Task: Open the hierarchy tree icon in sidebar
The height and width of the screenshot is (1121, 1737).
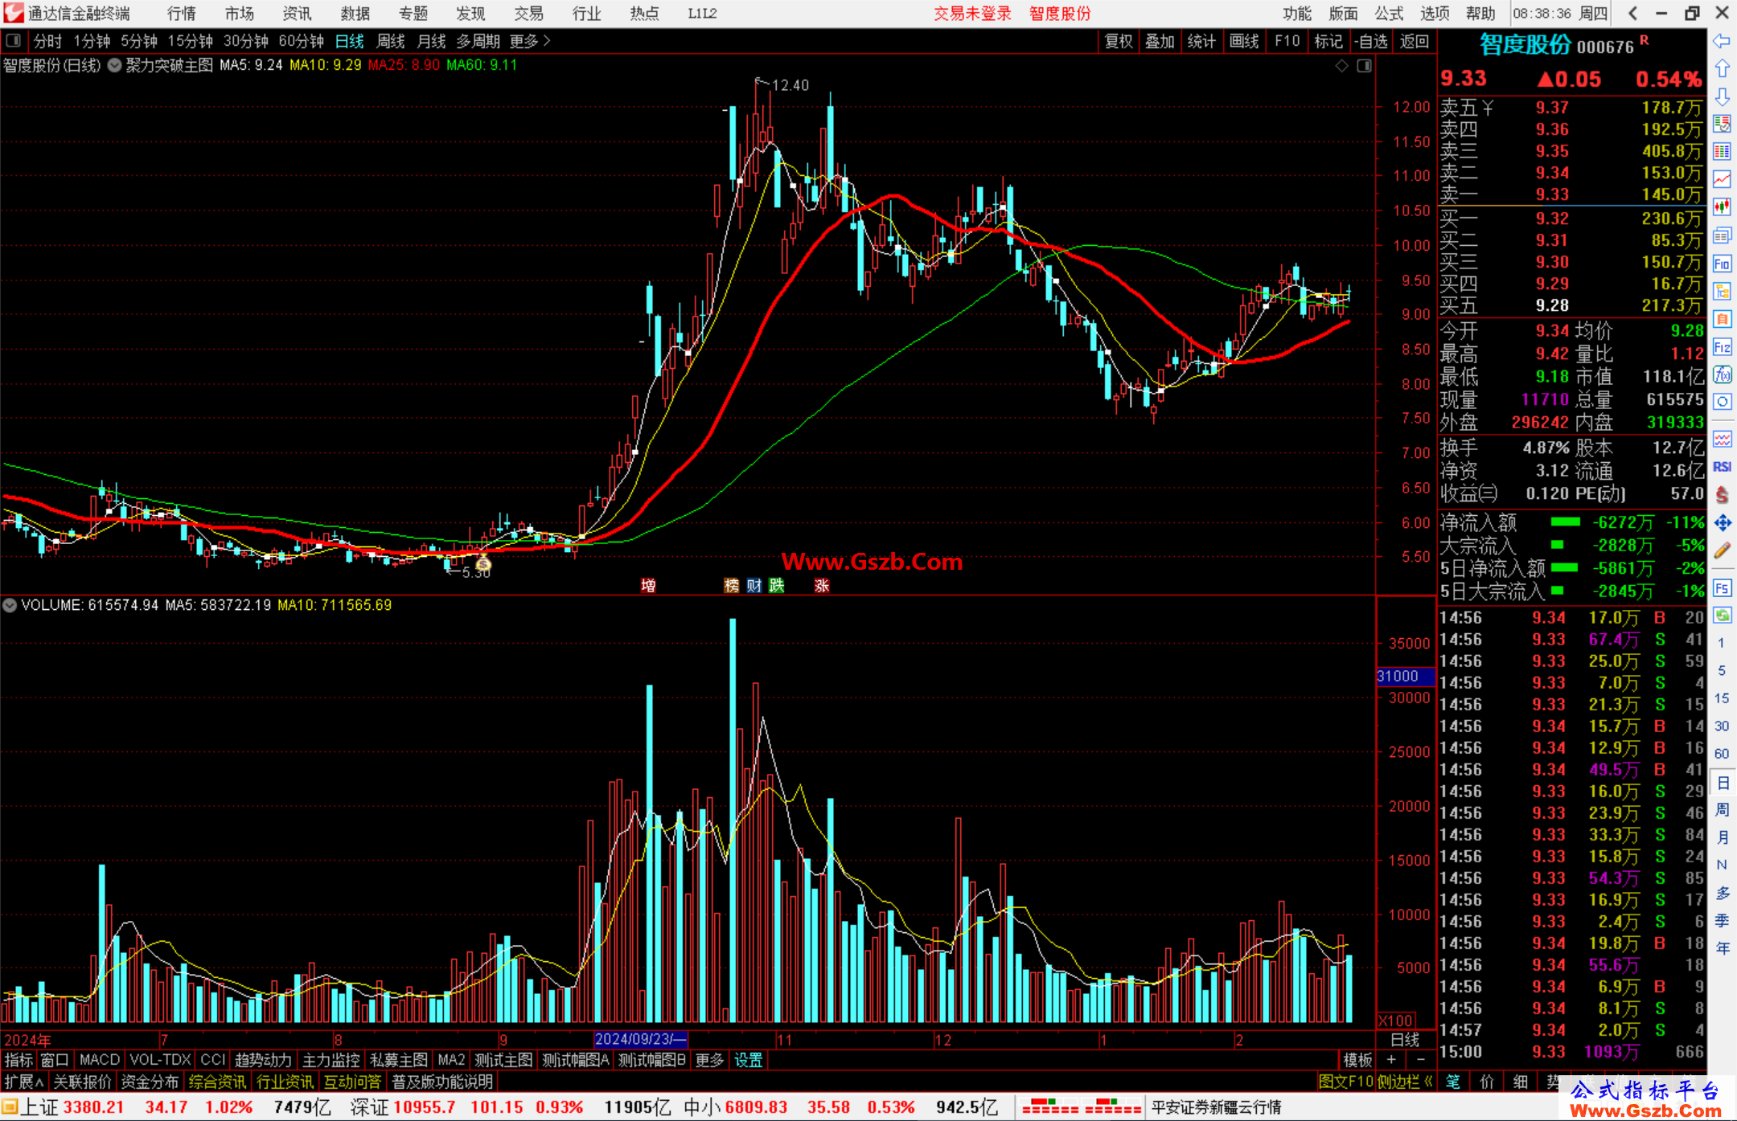Action: pos(1722,291)
